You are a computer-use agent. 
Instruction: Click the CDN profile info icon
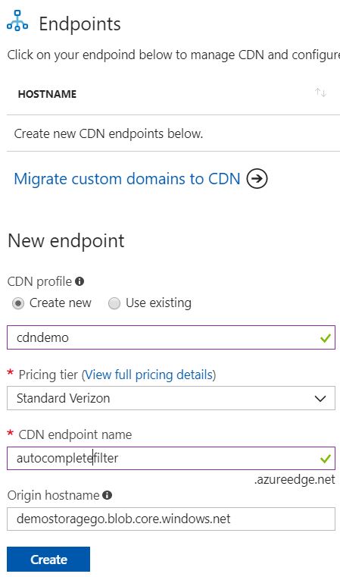click(x=80, y=281)
